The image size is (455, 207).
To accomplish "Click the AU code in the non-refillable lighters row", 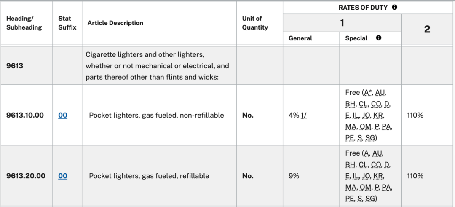I will coord(380,93).
